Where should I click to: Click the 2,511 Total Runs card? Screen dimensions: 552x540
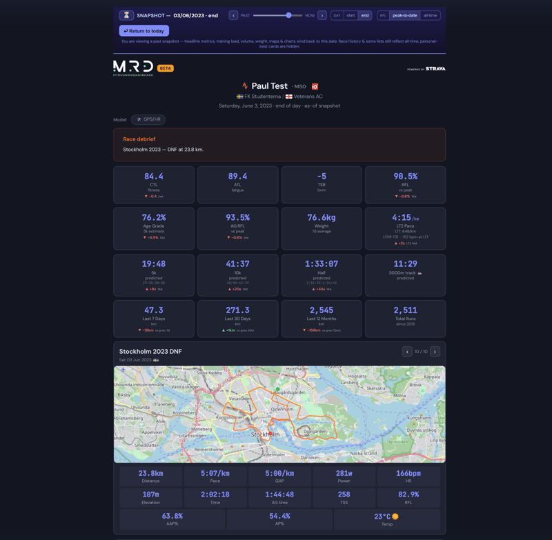pos(405,319)
